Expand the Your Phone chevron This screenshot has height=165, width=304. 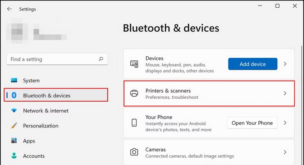285,123
